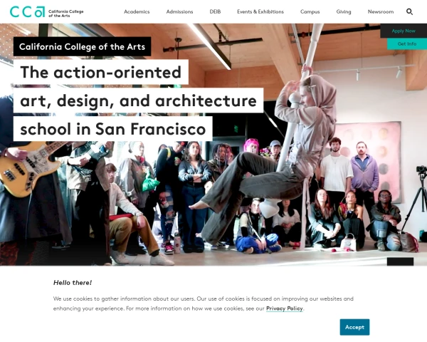
Task: Open the Admissions menu
Action: [x=179, y=11]
